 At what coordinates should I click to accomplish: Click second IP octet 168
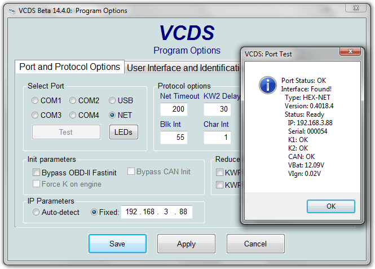(148, 211)
